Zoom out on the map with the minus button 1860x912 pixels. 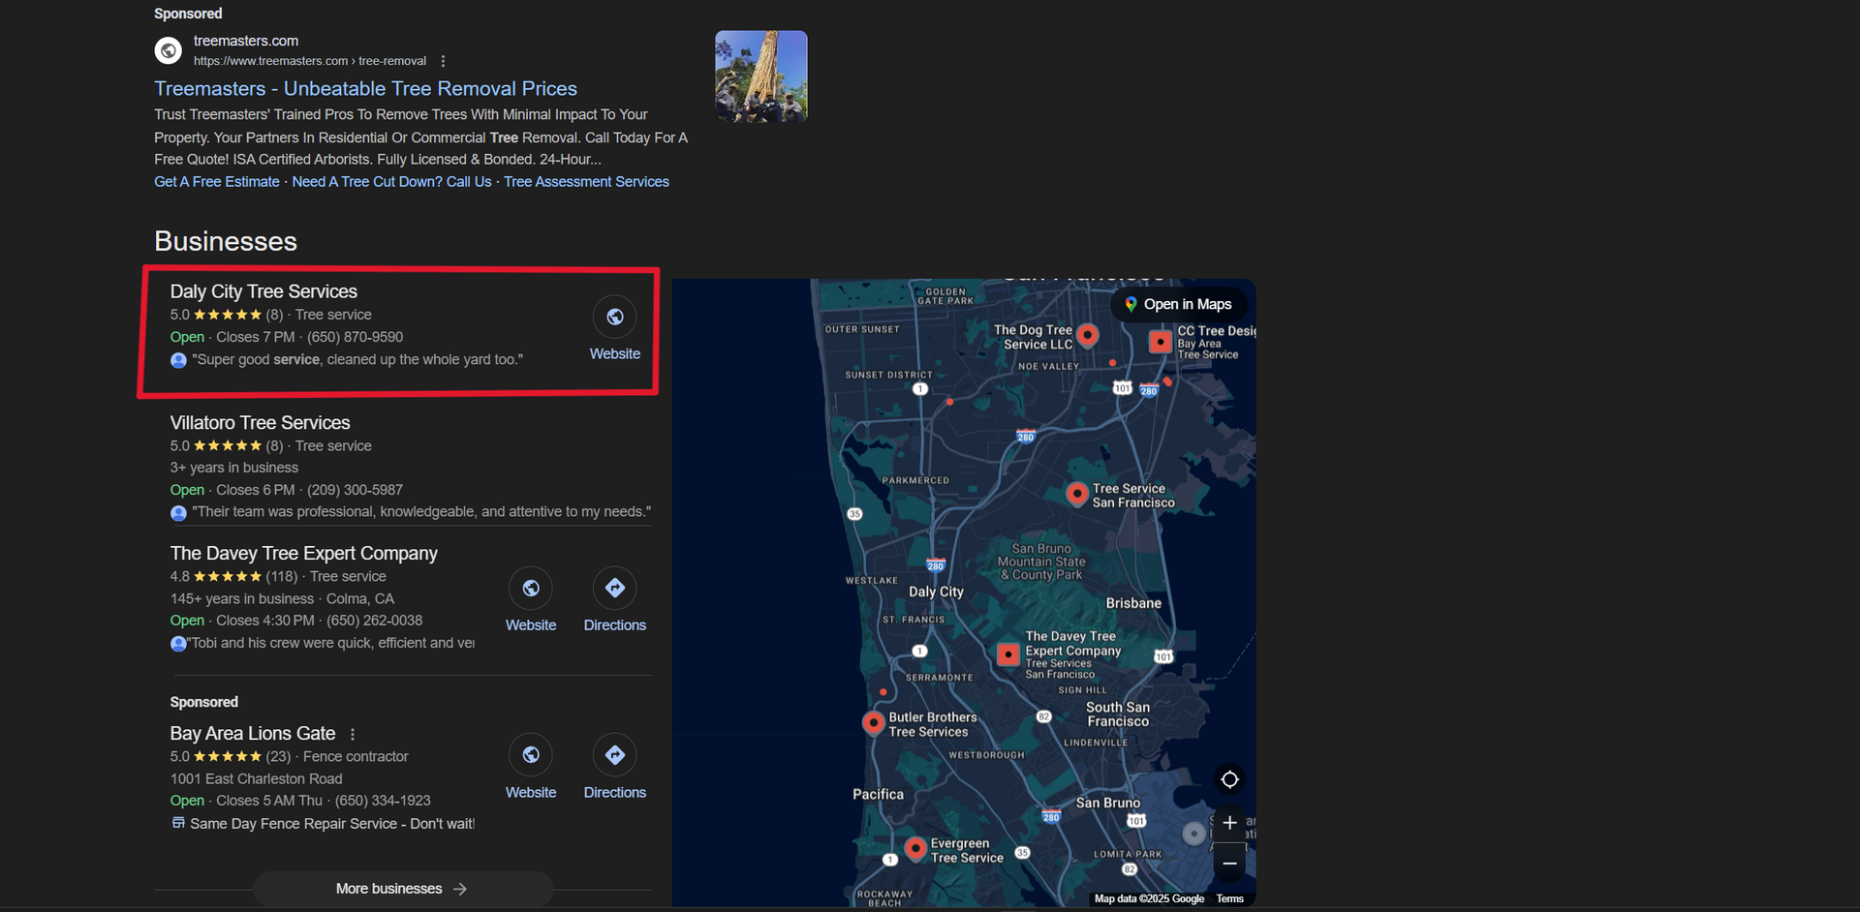(x=1229, y=863)
